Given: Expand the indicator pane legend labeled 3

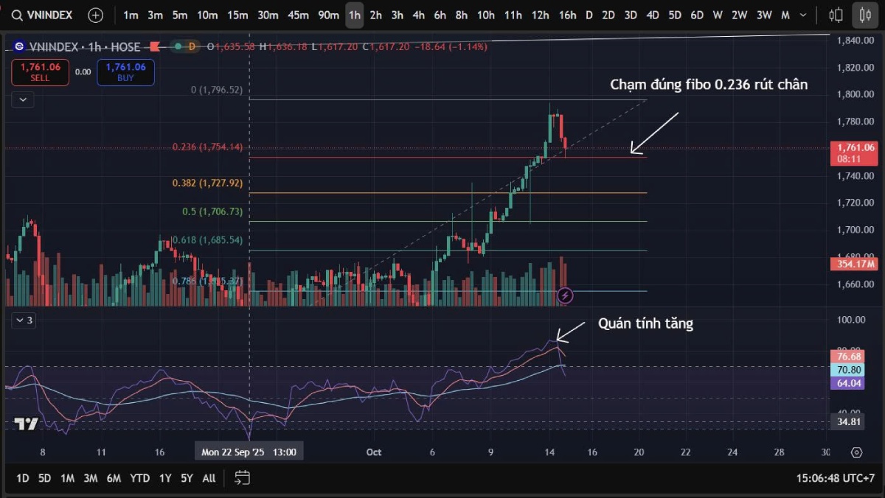Looking at the screenshot, I should tap(23, 320).
